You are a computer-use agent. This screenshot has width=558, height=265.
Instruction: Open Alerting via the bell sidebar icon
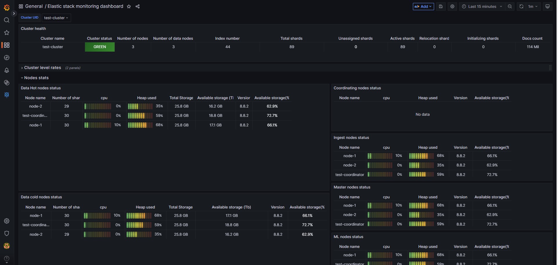6,70
